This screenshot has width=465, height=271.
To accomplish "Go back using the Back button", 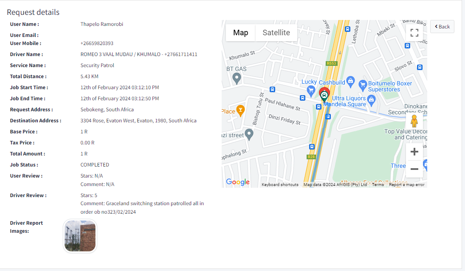I will (442, 26).
